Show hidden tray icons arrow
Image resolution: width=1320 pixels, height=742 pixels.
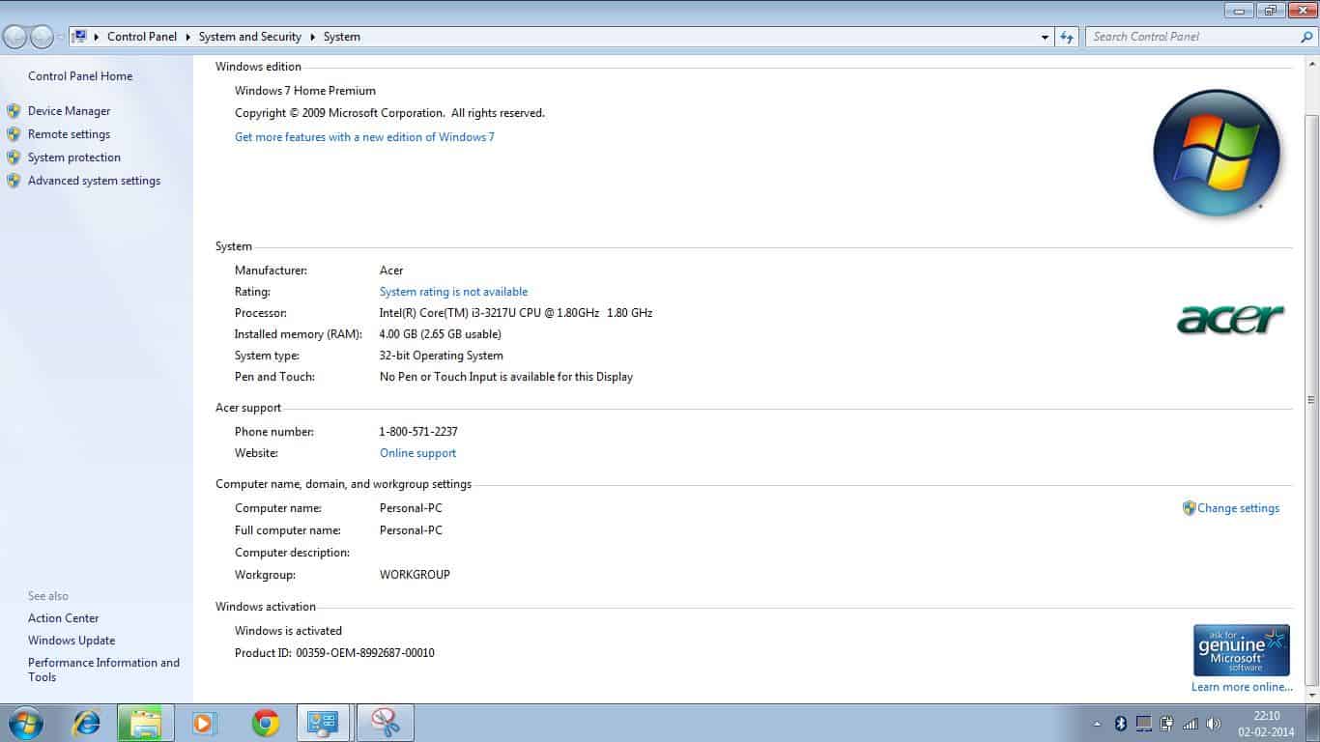pyautogui.click(x=1097, y=723)
